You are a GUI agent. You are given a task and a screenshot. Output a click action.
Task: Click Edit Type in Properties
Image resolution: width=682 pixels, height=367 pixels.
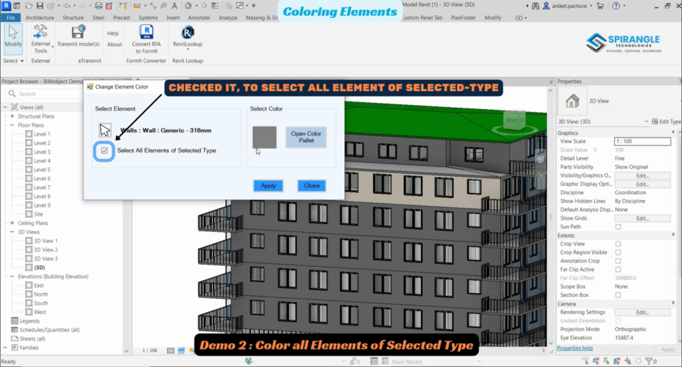tap(667, 122)
